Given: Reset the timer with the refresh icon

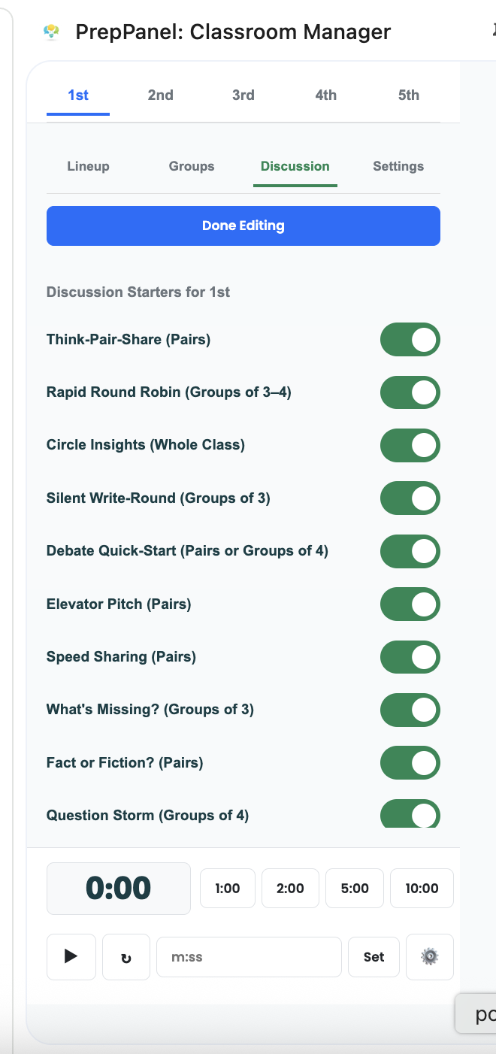Looking at the screenshot, I should 126,956.
